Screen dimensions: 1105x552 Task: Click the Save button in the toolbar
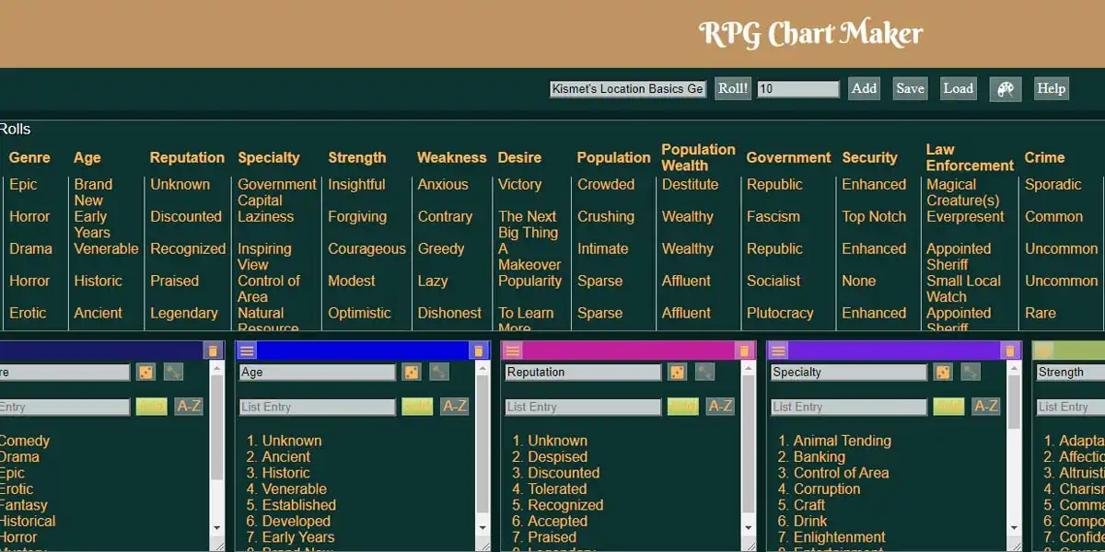click(910, 89)
